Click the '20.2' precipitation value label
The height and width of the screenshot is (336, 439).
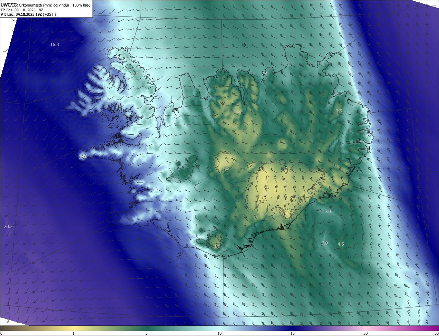8,226
